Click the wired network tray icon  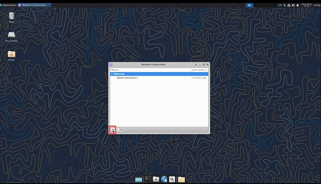[289, 5]
